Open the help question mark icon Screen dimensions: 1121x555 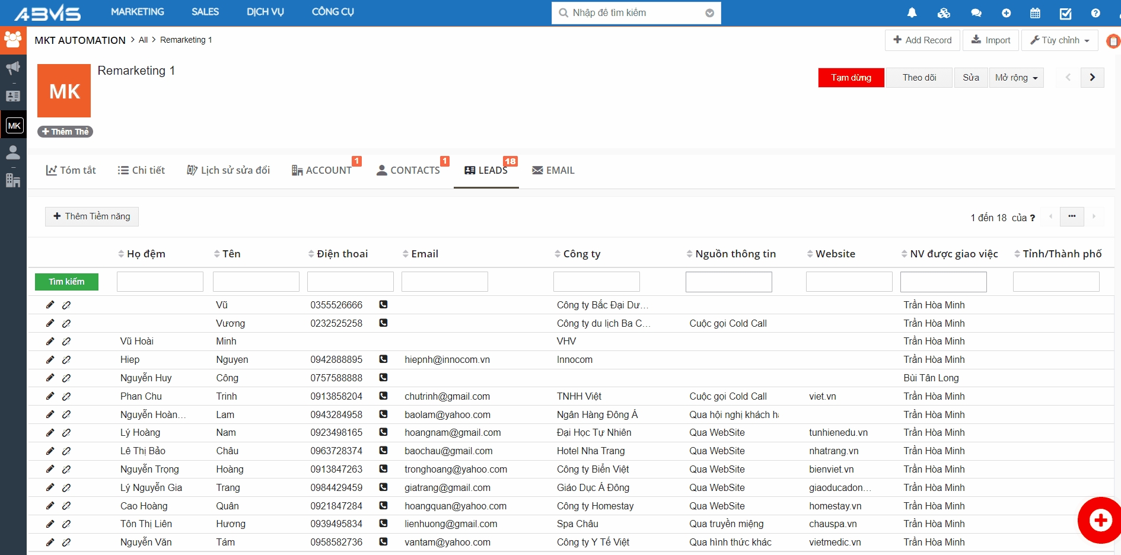click(x=1095, y=13)
